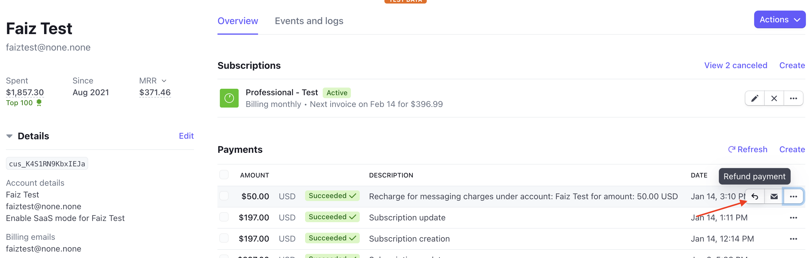Viewport: 810px width, 258px height.
Task: Copy the customer ID cus_K4S1RN9KbxIEJa
Action: tap(47, 164)
